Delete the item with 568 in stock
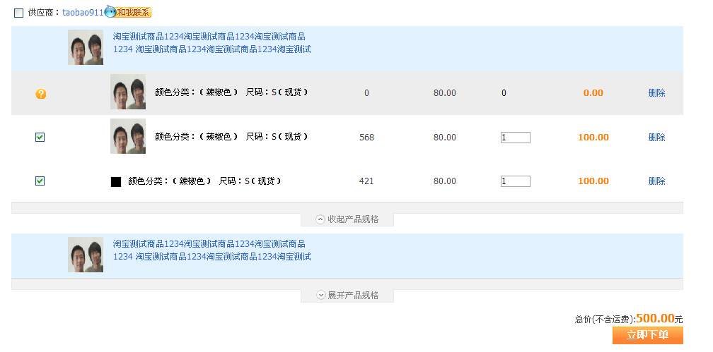 pos(656,138)
